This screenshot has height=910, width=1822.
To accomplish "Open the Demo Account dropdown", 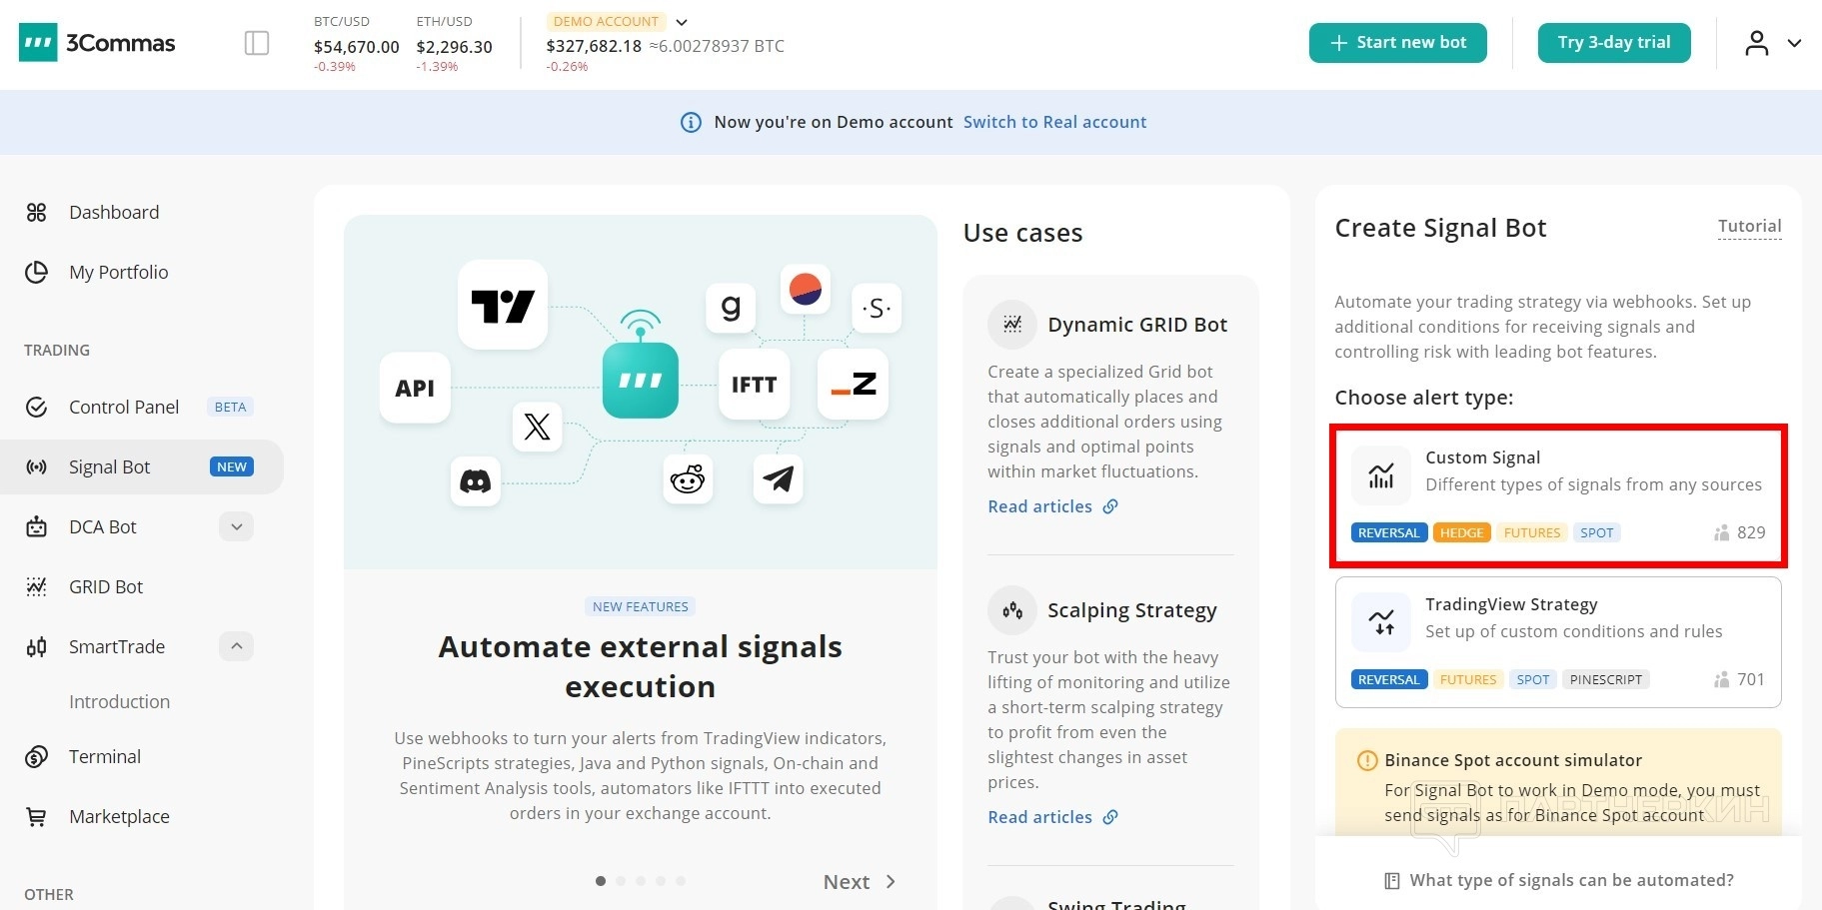I will (682, 22).
